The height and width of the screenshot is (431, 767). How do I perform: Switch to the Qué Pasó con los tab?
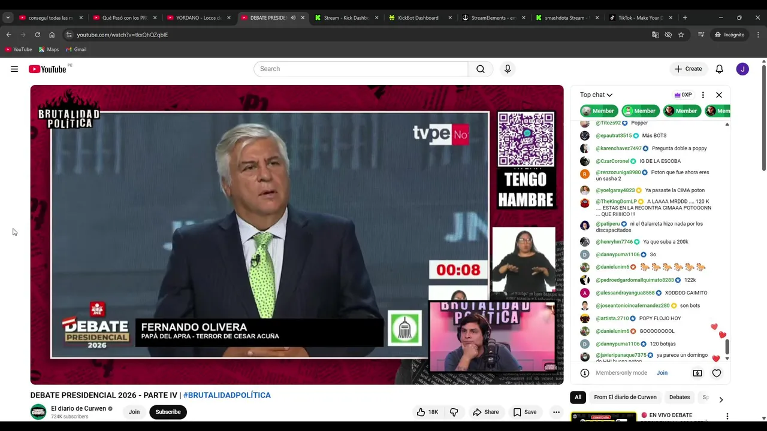[x=125, y=18]
